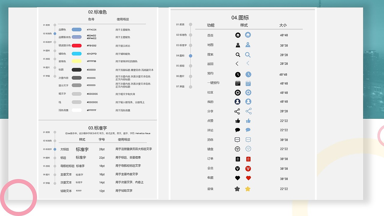The height and width of the screenshot is (216, 384).
Task: Select the black 评论 comment bubble icon
Action: pos(238,130)
